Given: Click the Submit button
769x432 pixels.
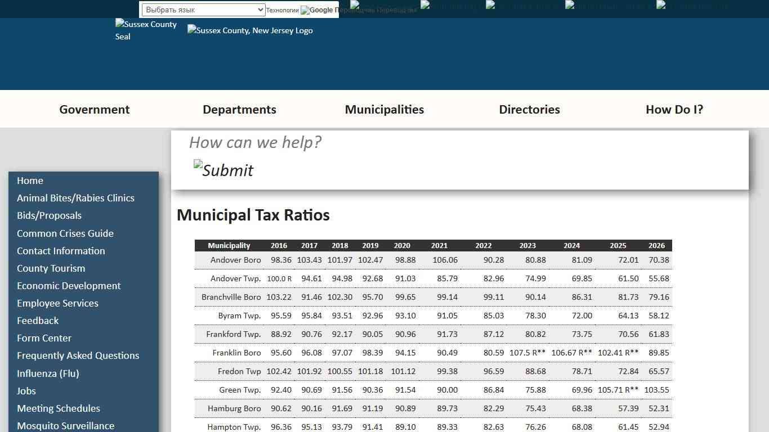Looking at the screenshot, I should (223, 170).
